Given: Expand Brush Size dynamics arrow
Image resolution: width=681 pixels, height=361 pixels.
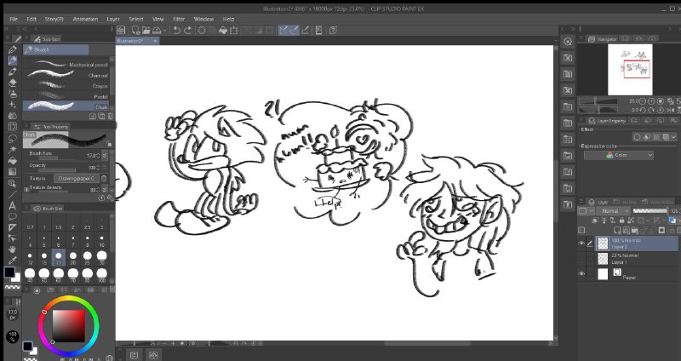Looking at the screenshot, I should (x=104, y=156).
